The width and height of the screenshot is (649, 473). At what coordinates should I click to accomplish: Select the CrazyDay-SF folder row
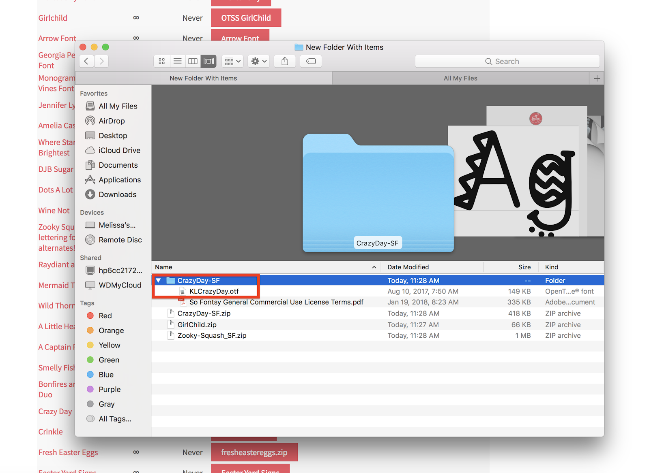click(x=378, y=280)
